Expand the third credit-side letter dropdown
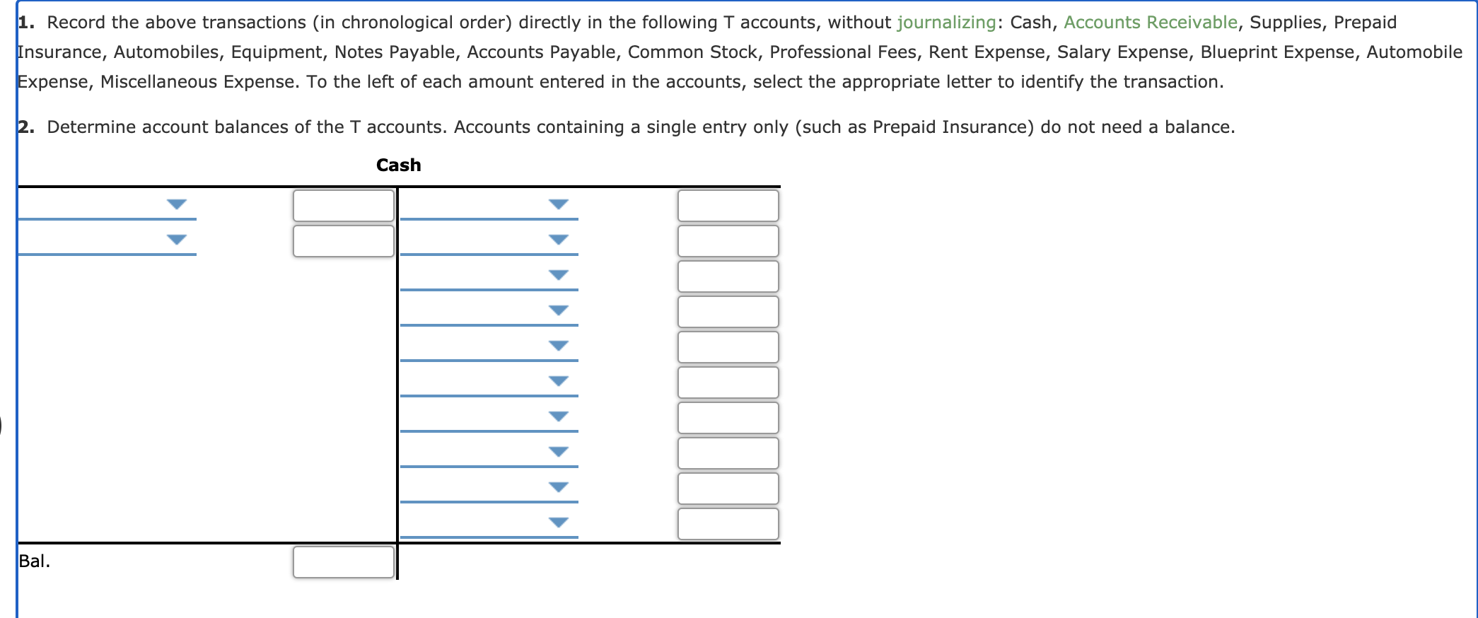 [x=489, y=276]
